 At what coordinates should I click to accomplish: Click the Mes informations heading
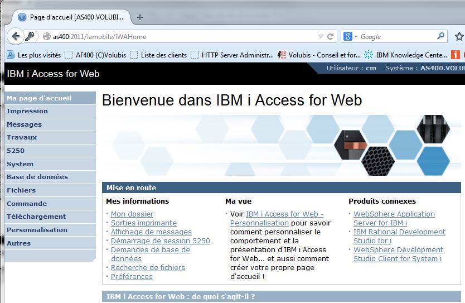pyautogui.click(x=137, y=201)
